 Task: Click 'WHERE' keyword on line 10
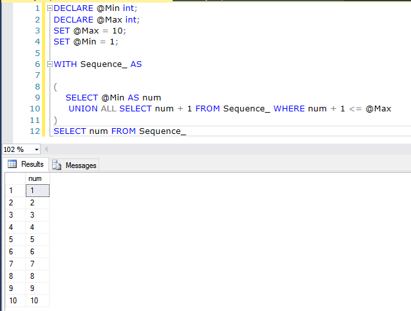pyautogui.click(x=289, y=109)
